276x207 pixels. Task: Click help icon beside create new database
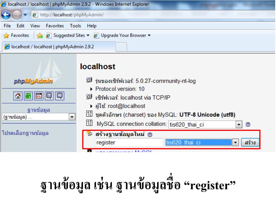tap(150, 135)
